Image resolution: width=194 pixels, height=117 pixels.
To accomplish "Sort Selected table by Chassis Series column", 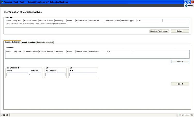I will coord(31,20).
